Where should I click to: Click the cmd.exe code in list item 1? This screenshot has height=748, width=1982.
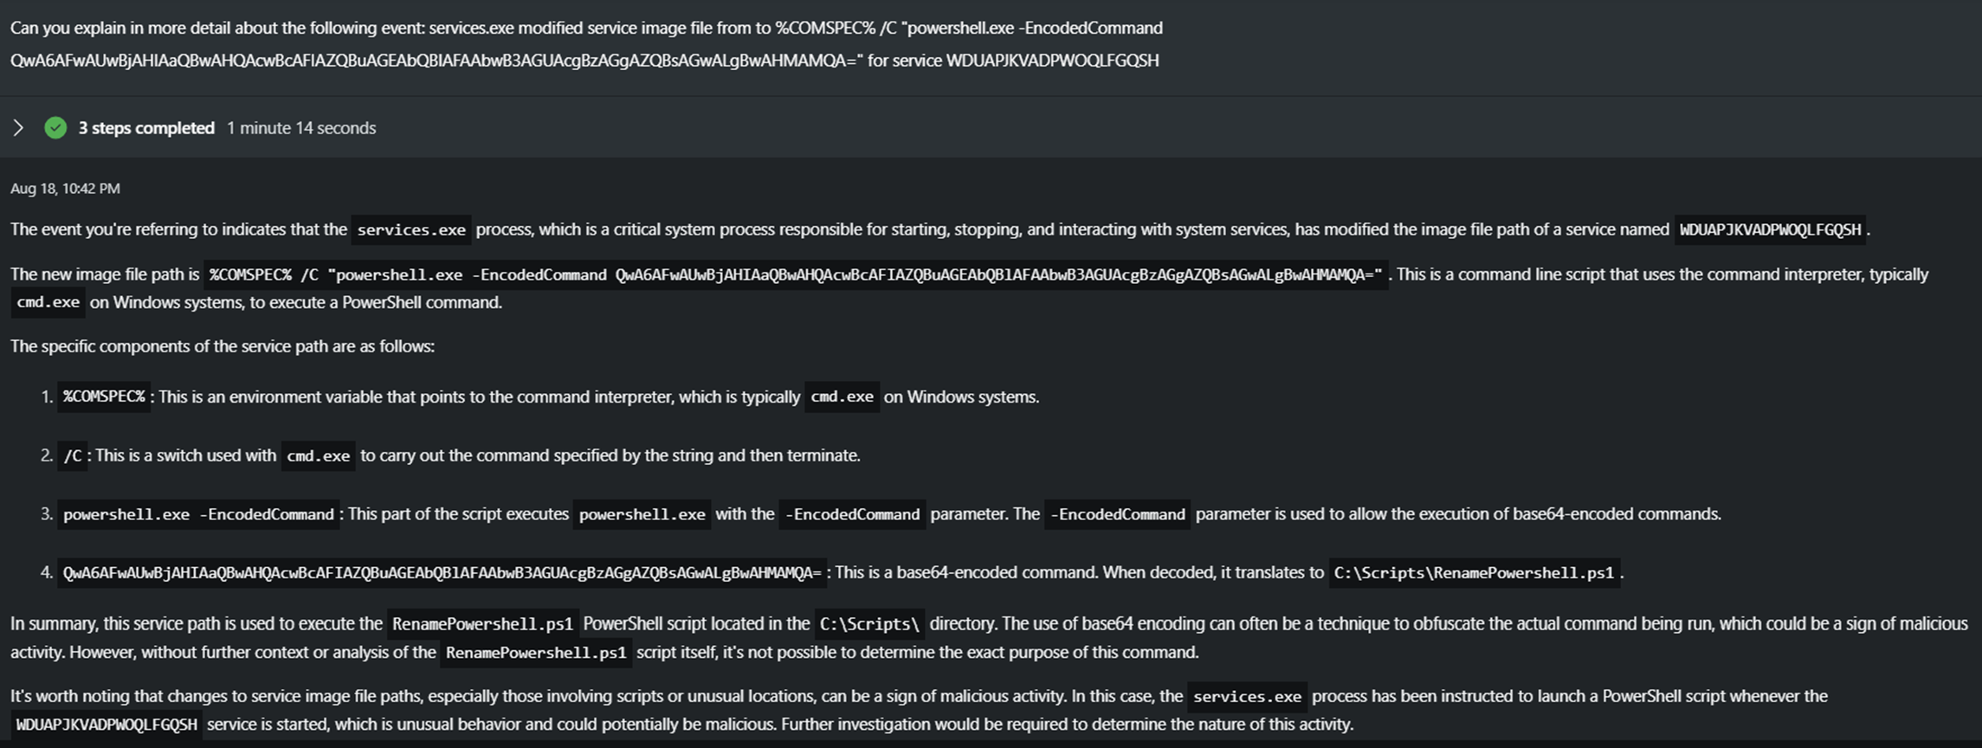click(842, 397)
